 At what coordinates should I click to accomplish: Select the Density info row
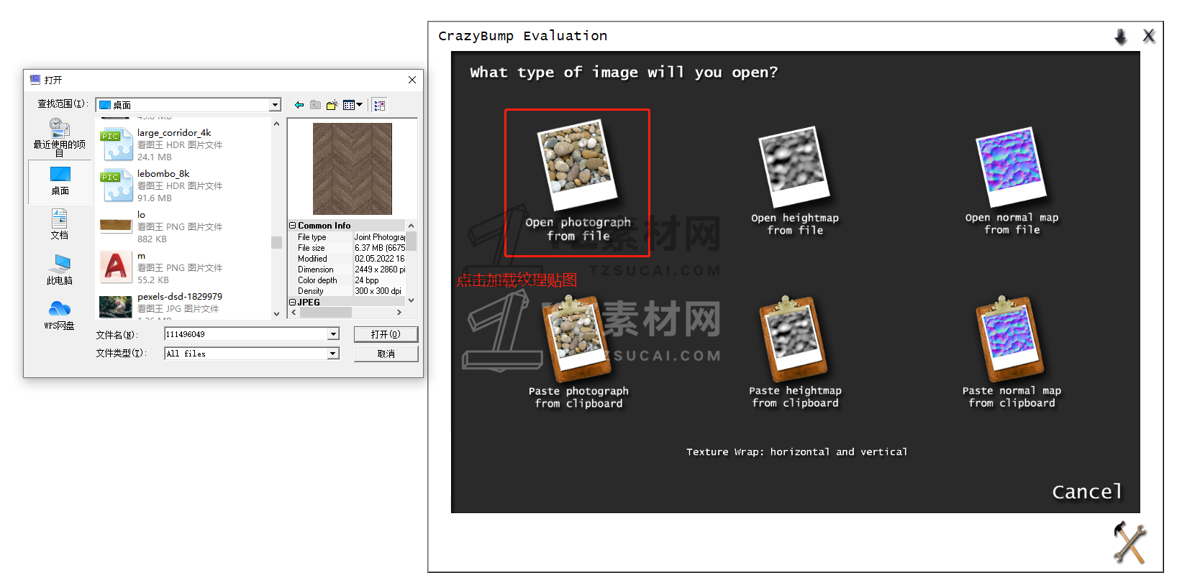click(347, 291)
